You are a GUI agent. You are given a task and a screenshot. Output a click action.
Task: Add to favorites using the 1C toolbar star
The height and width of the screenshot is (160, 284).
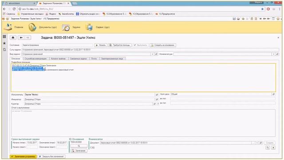pos(243,19)
